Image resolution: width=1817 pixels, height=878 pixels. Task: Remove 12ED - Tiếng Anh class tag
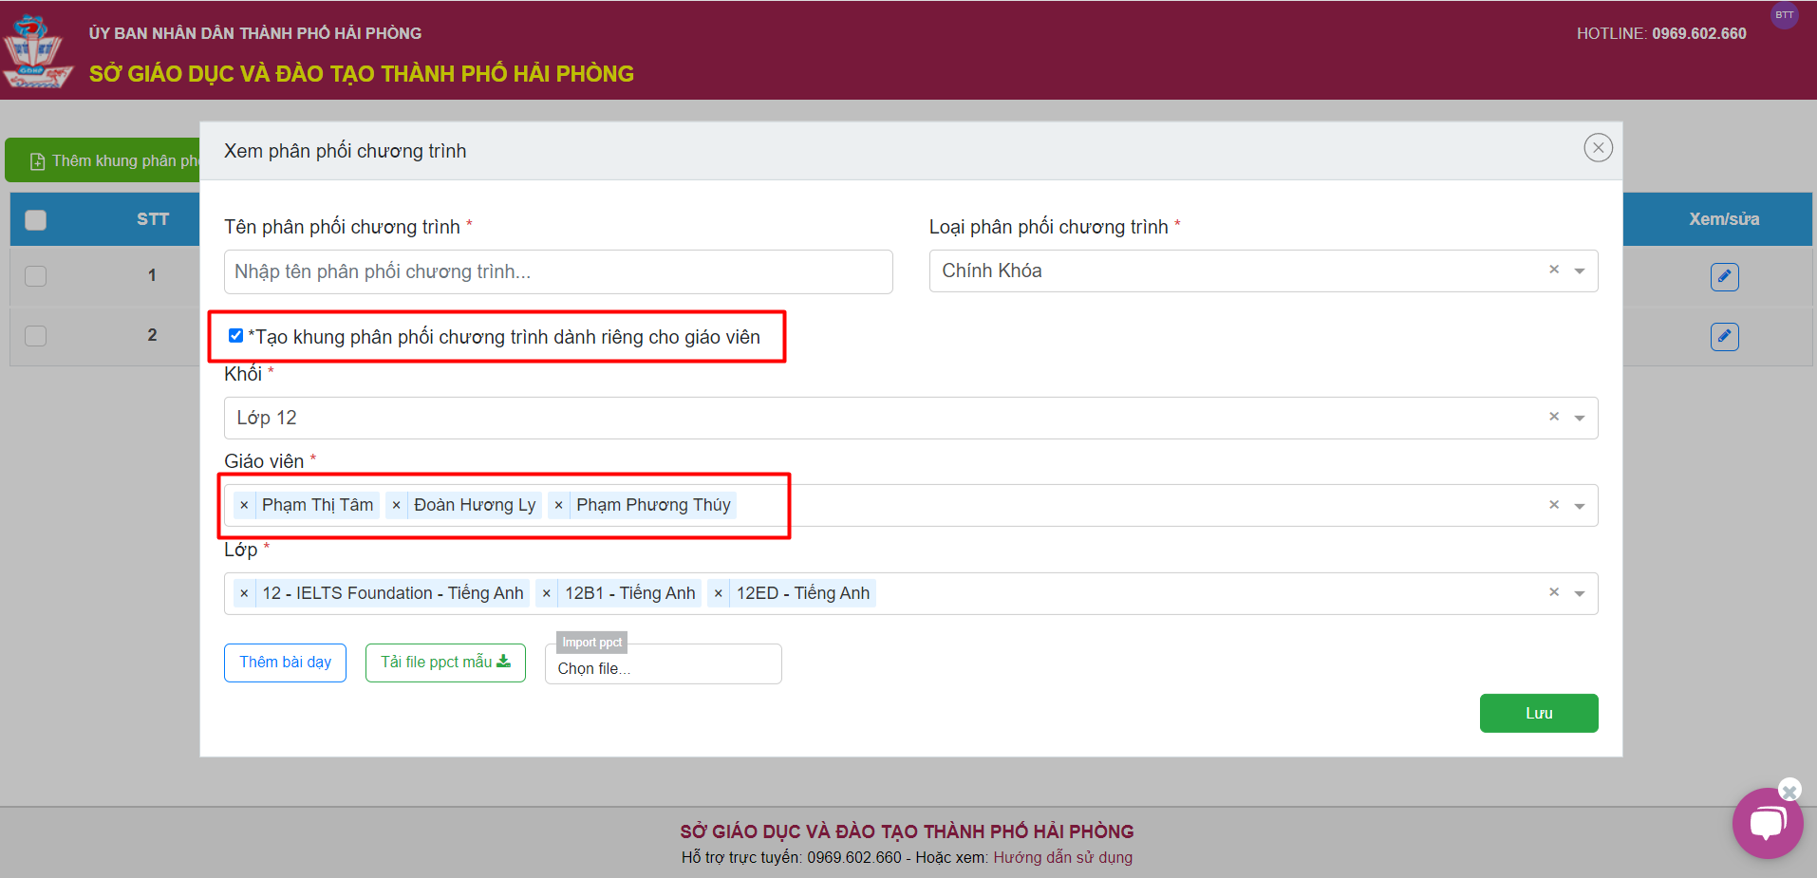718,593
